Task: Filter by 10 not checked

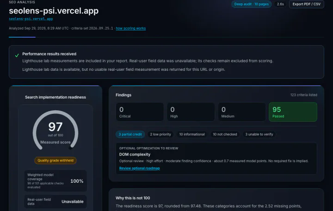Action: click(x=225, y=134)
